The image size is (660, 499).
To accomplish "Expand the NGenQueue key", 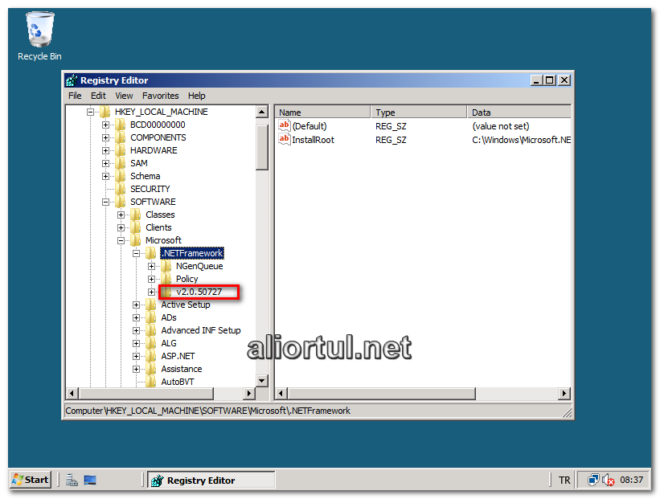I will point(151,266).
